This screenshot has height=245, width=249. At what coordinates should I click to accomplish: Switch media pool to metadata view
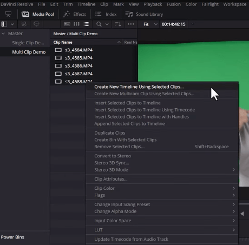[67, 24]
